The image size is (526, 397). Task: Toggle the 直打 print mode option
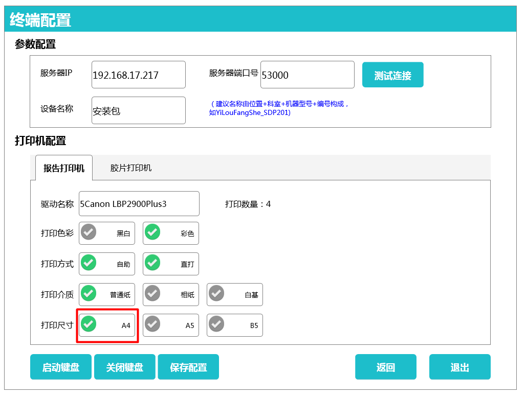[x=171, y=264]
